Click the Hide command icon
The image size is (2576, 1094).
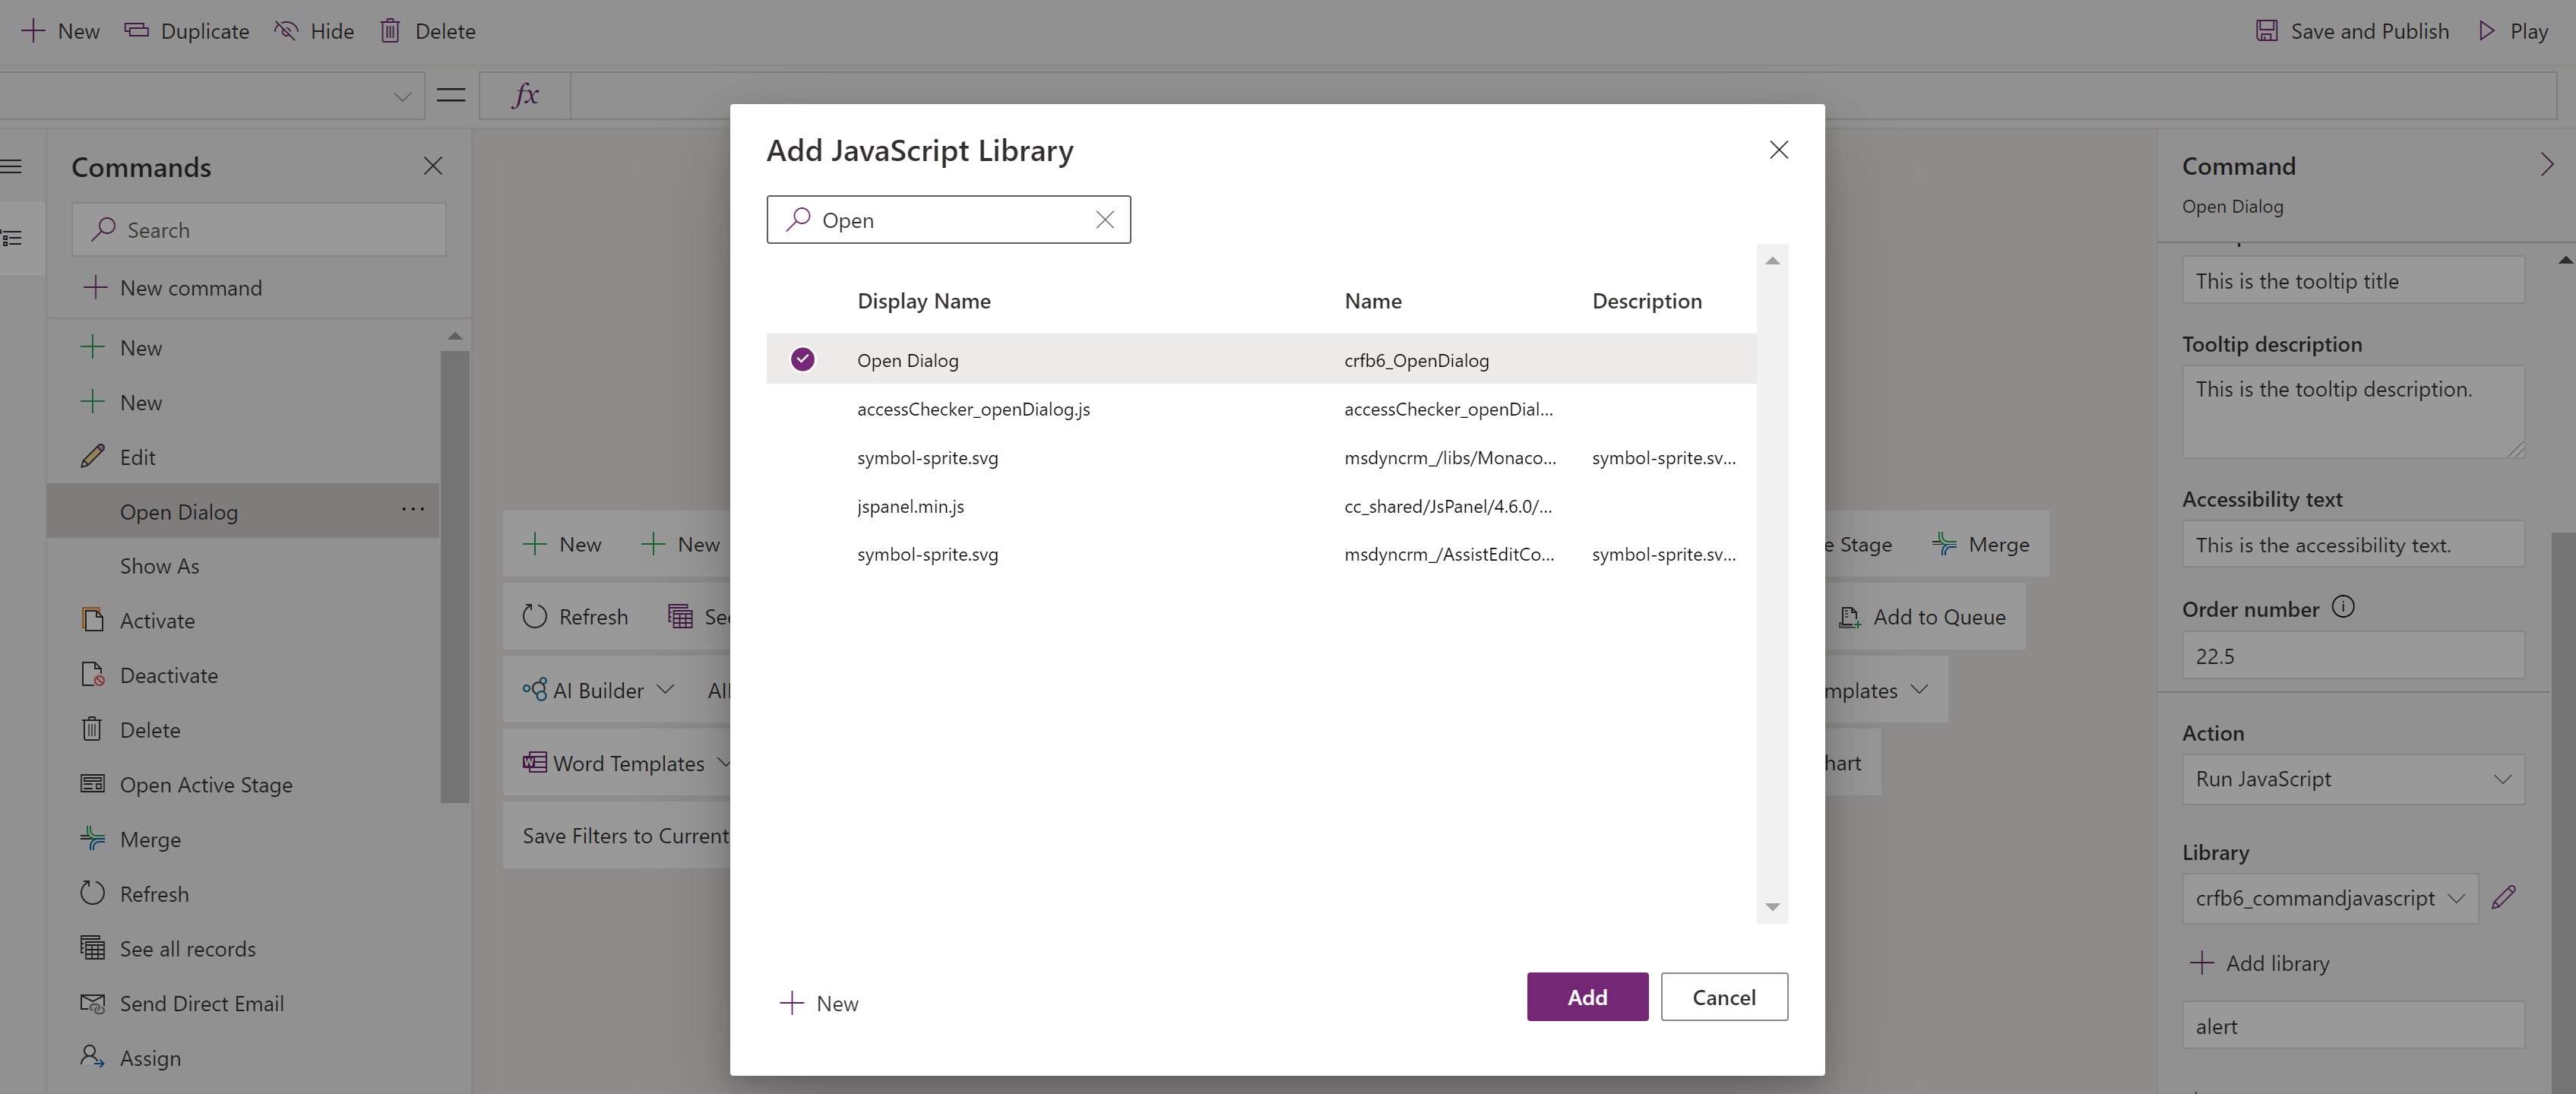tap(286, 30)
